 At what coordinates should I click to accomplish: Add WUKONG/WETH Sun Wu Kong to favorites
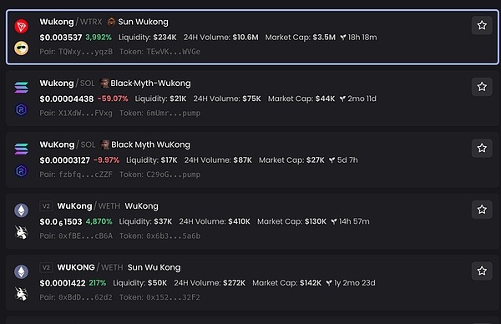point(482,271)
